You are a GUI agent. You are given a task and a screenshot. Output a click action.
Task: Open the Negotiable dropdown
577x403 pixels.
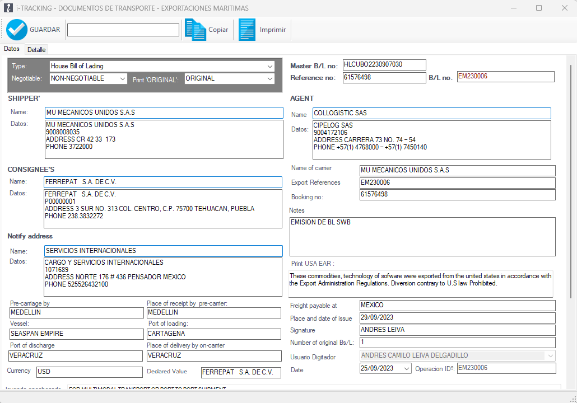click(123, 79)
